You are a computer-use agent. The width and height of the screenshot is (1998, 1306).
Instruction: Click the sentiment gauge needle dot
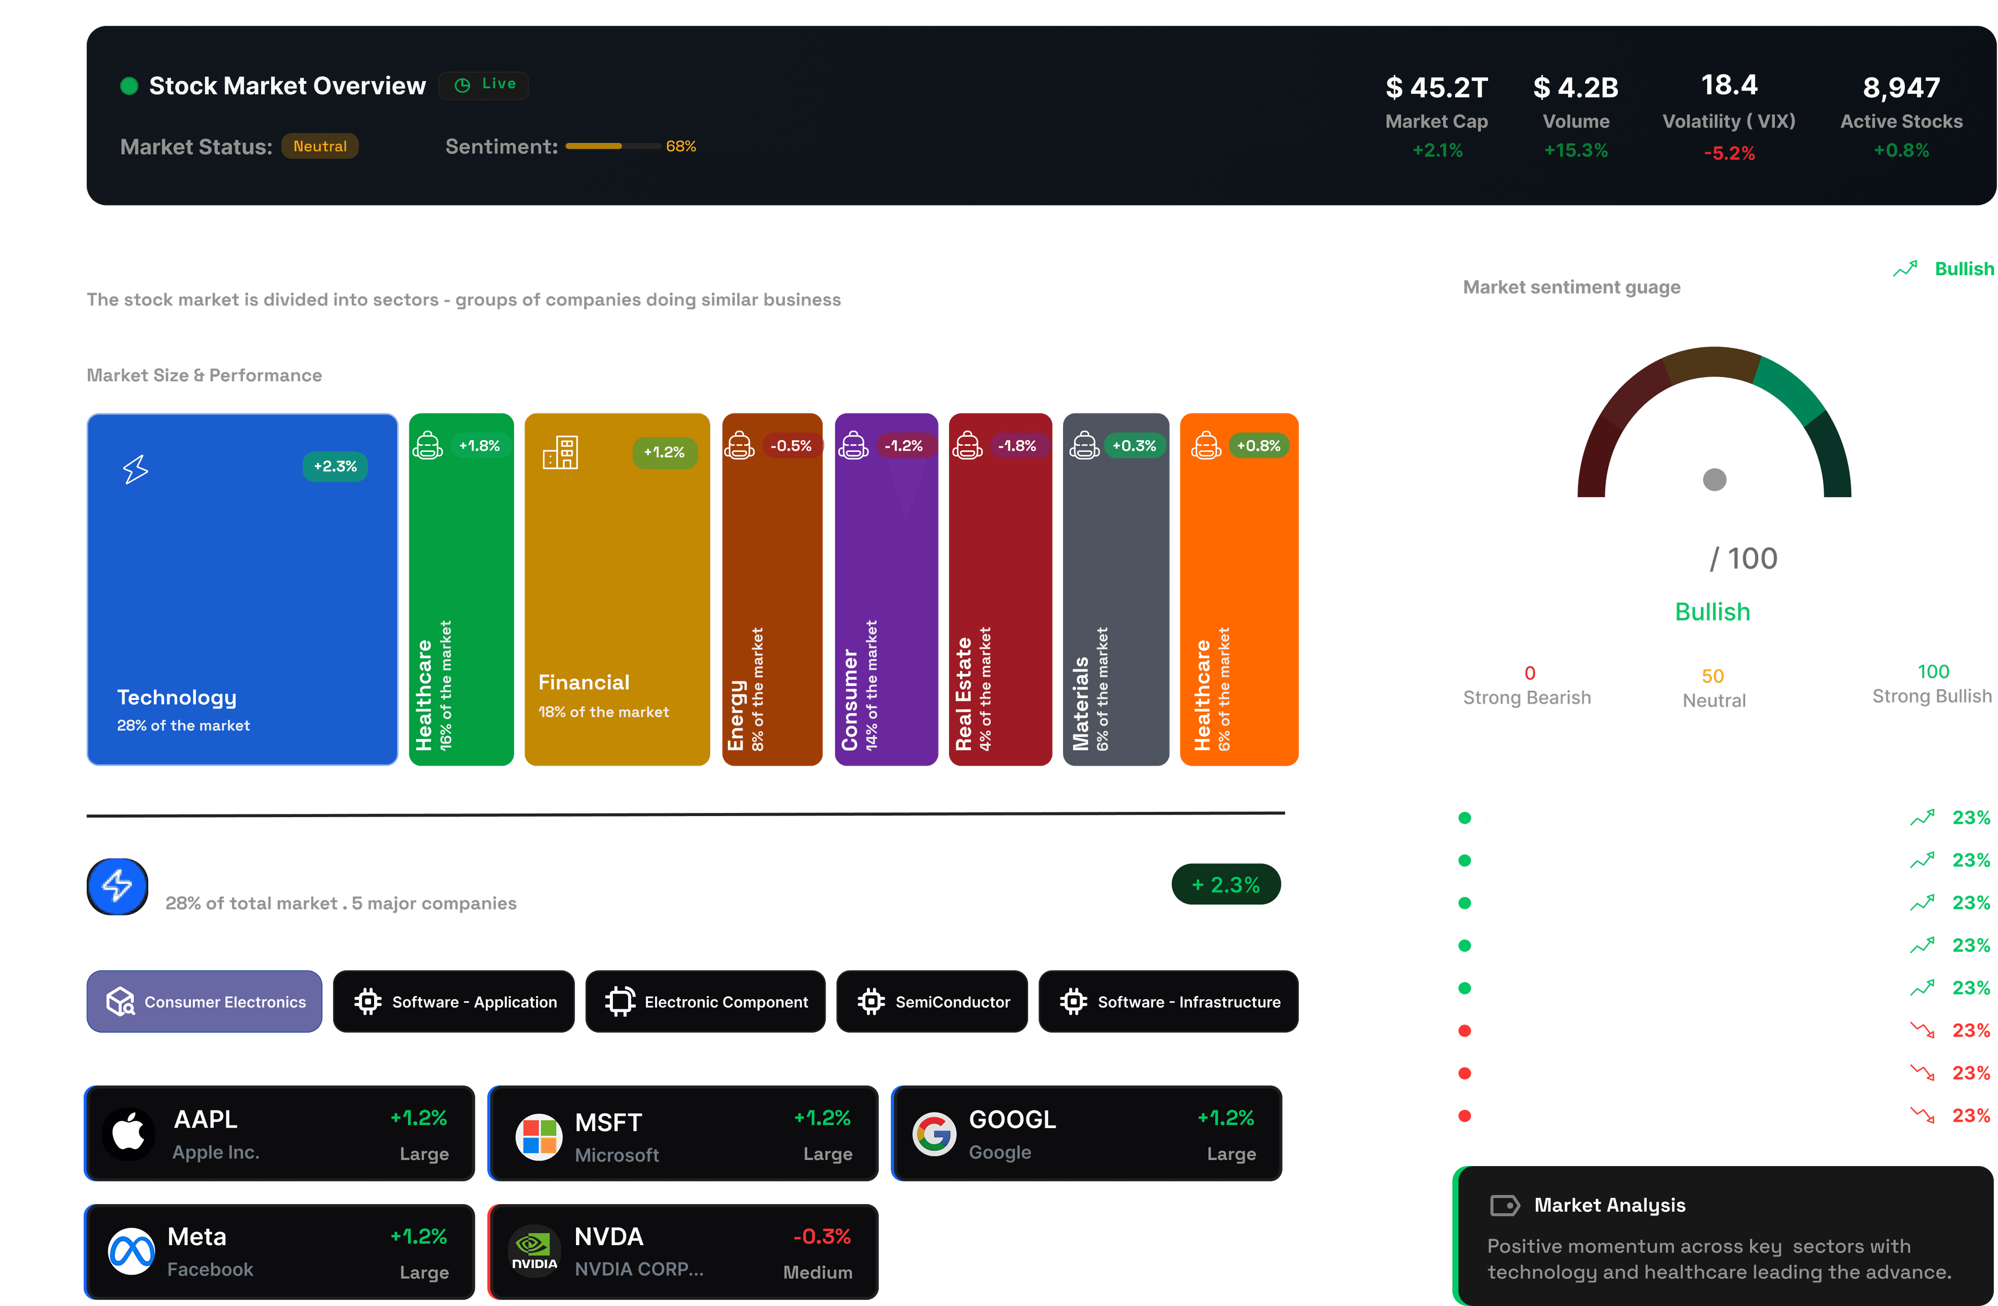coord(1714,479)
